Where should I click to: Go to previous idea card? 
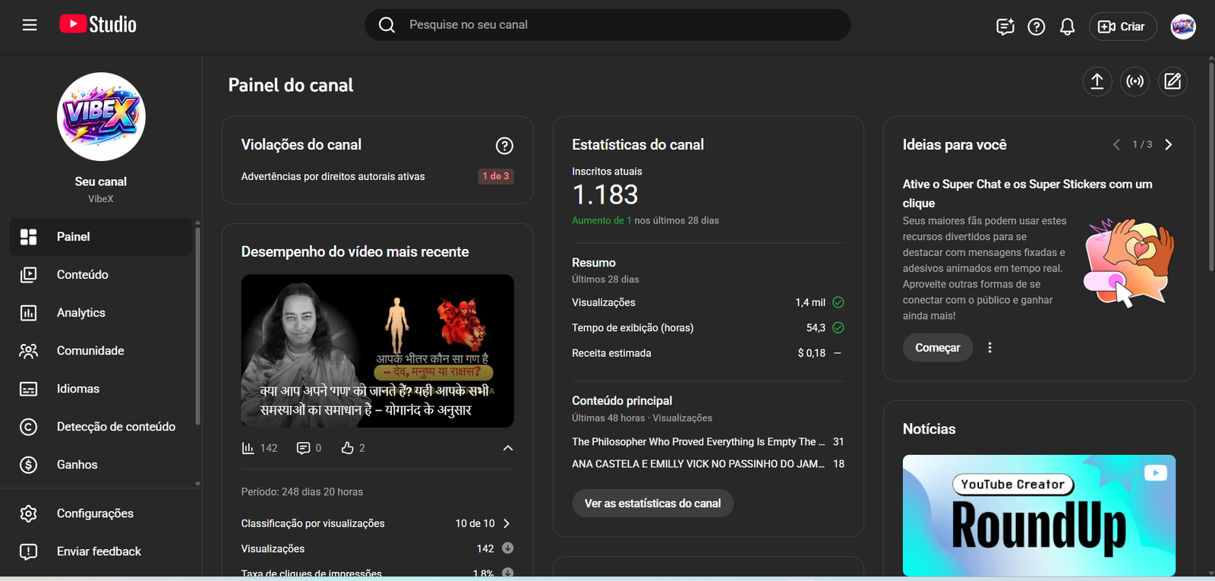tap(1116, 144)
